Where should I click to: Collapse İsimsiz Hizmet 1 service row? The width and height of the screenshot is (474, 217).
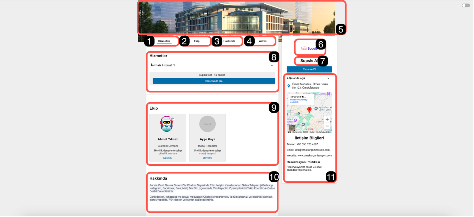tap(272, 65)
